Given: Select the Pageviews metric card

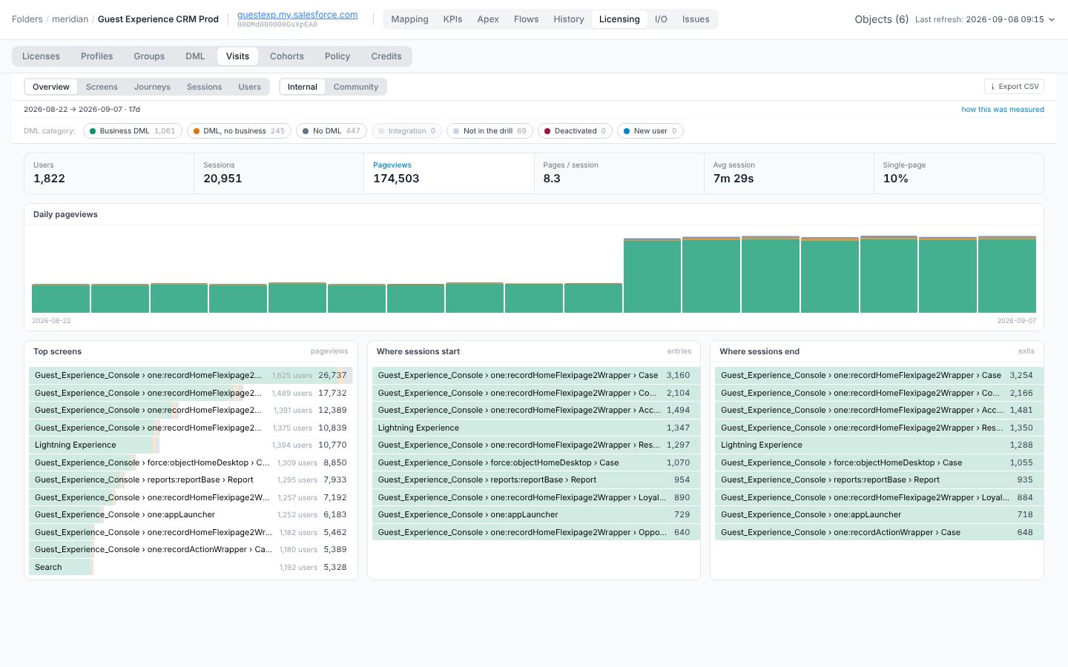Looking at the screenshot, I should pos(449,173).
